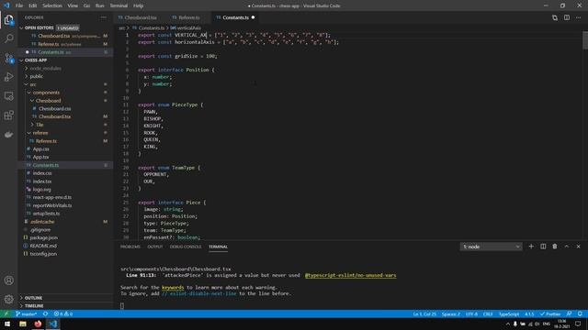Click Prettier in the status bar

[550, 313]
